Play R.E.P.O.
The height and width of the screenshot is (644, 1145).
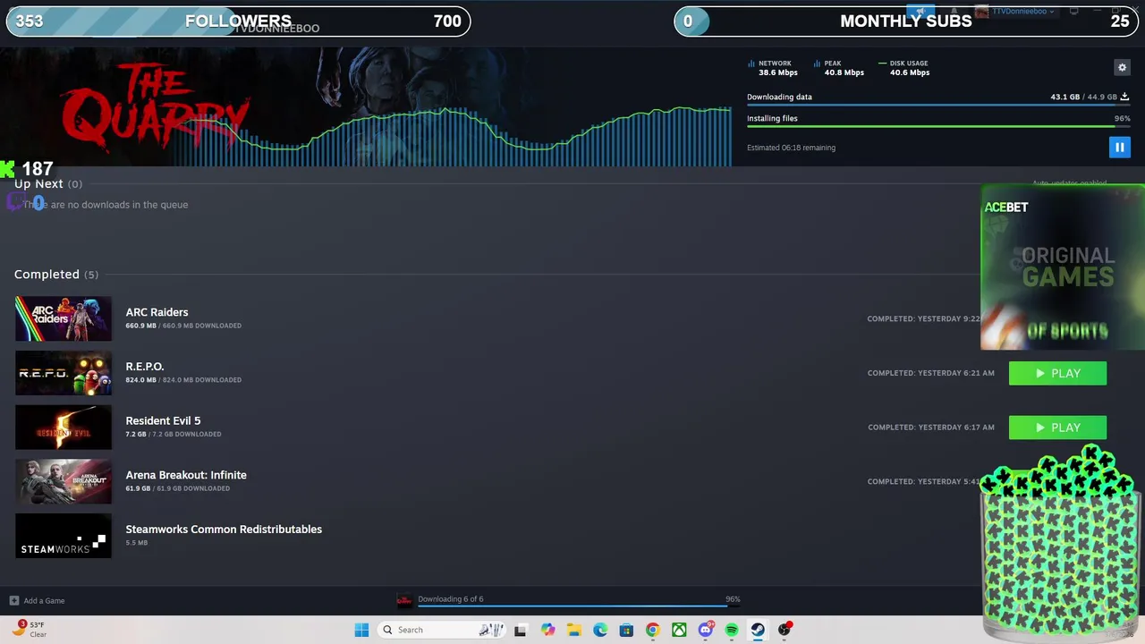tap(1057, 373)
